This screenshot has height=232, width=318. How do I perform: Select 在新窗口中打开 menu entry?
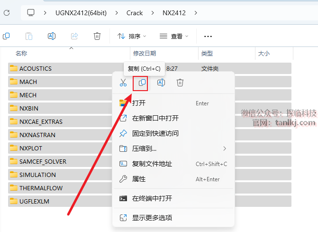[173, 118]
